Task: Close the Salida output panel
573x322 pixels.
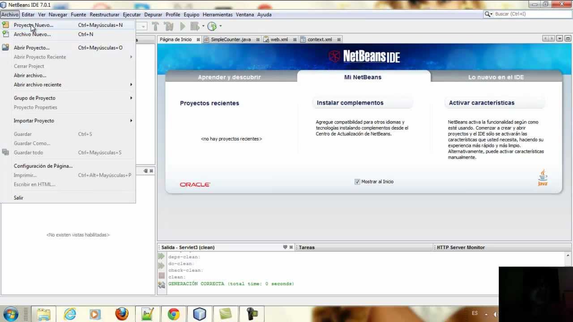Action: [x=291, y=247]
